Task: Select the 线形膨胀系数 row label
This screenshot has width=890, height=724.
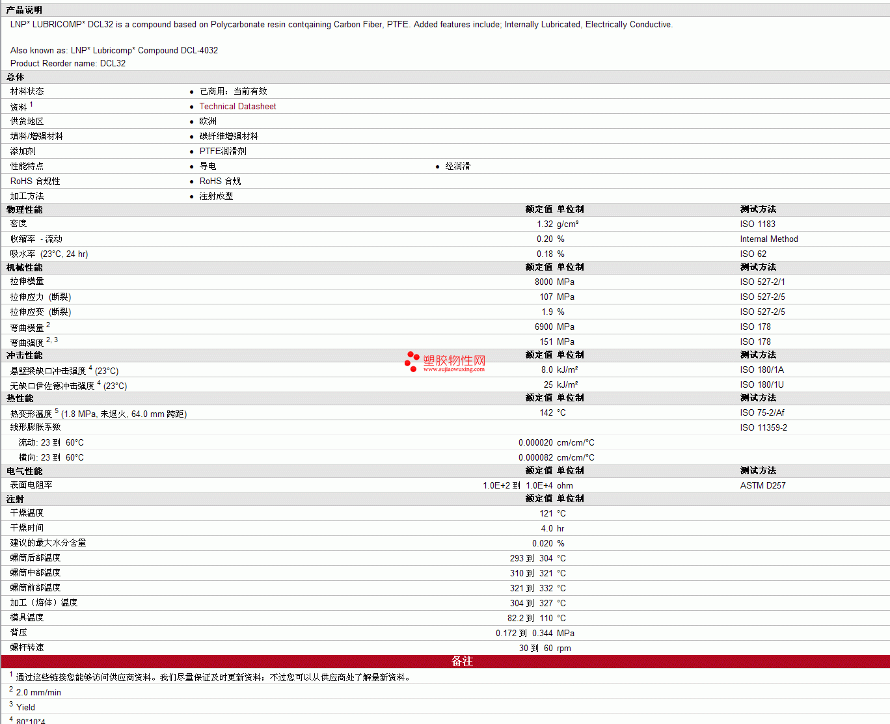Action: click(x=36, y=427)
